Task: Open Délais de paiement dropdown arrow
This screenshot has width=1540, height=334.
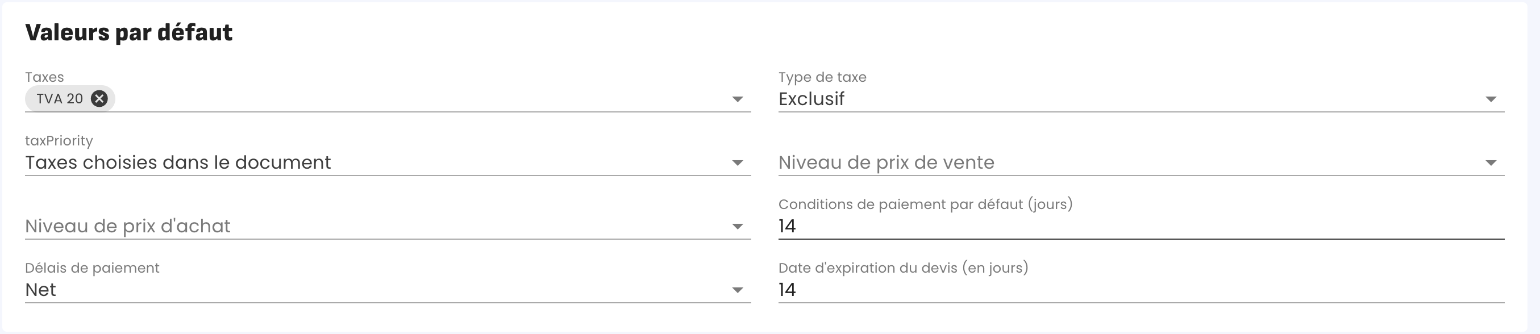Action: [x=737, y=290]
